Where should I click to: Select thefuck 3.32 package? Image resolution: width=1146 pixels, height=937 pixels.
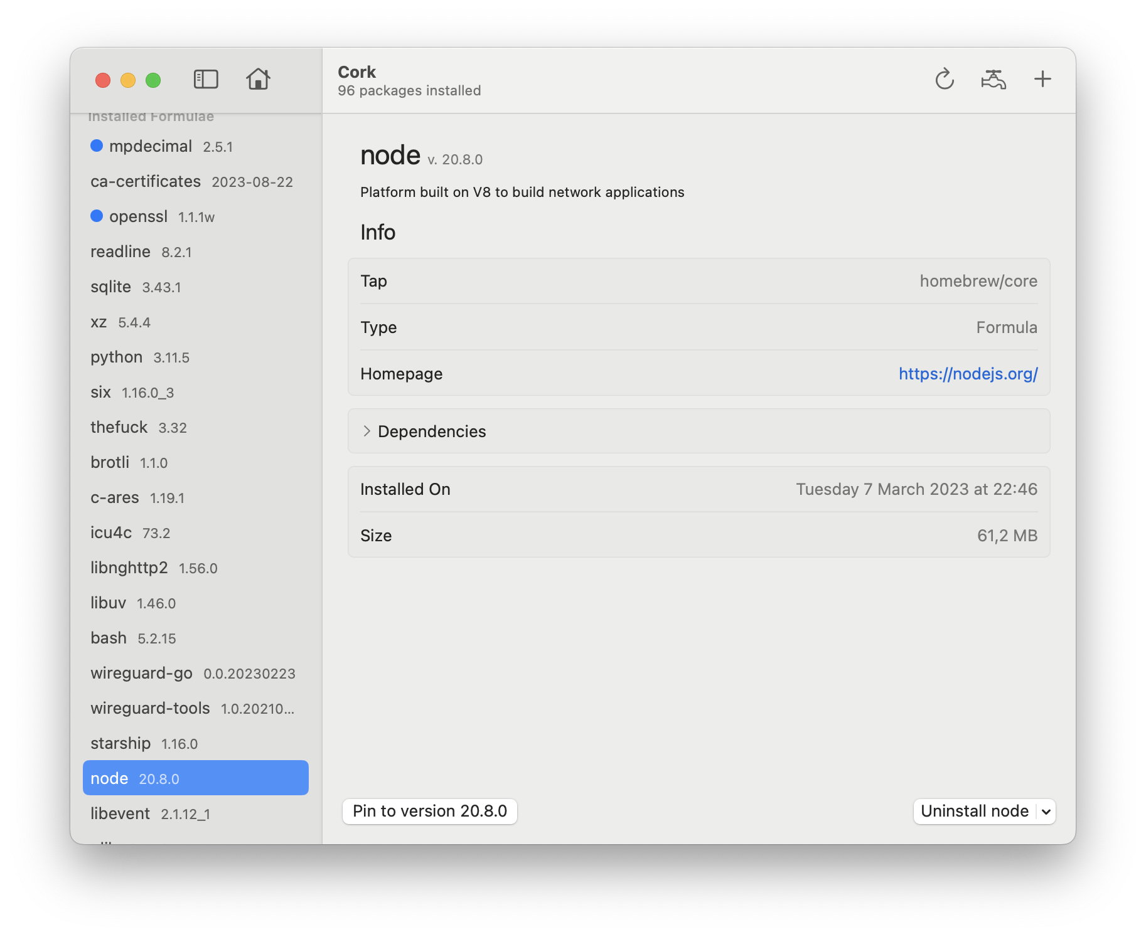(196, 427)
